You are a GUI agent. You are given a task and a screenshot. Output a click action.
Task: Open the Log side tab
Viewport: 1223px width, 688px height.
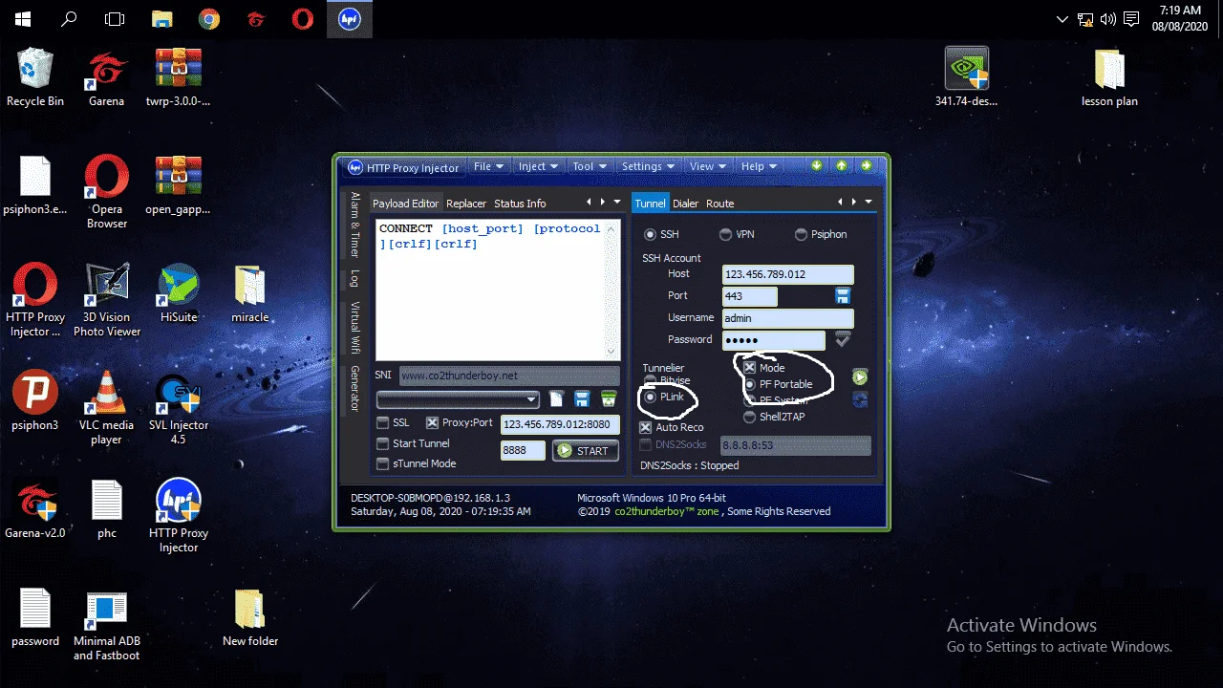[x=354, y=278]
